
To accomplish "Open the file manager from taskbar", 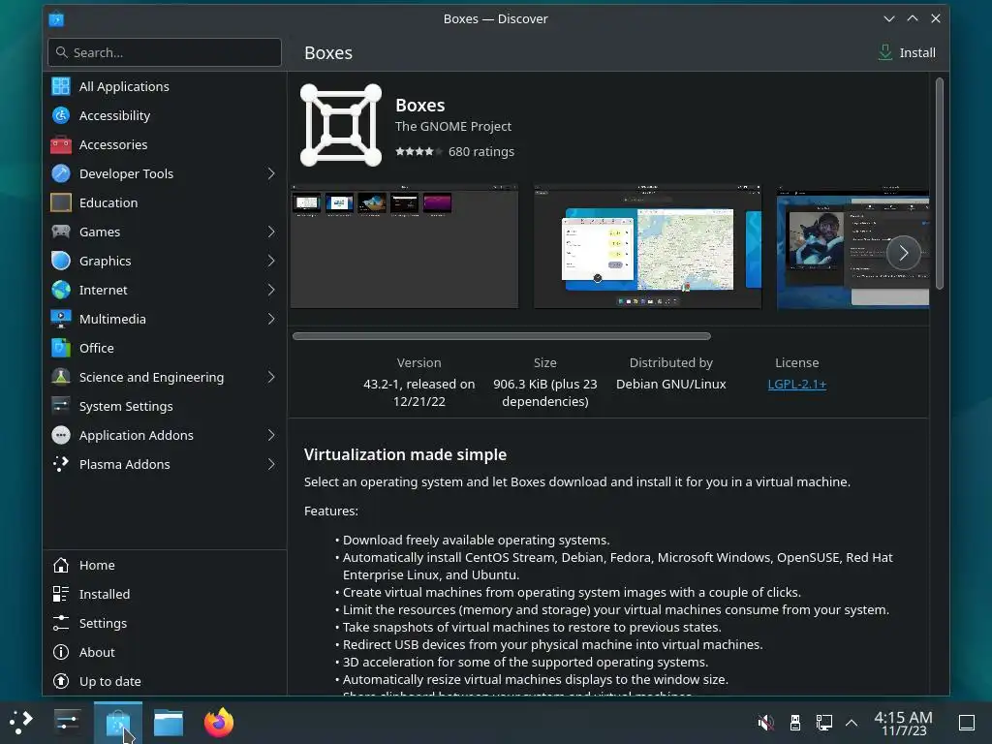I will coord(169,723).
